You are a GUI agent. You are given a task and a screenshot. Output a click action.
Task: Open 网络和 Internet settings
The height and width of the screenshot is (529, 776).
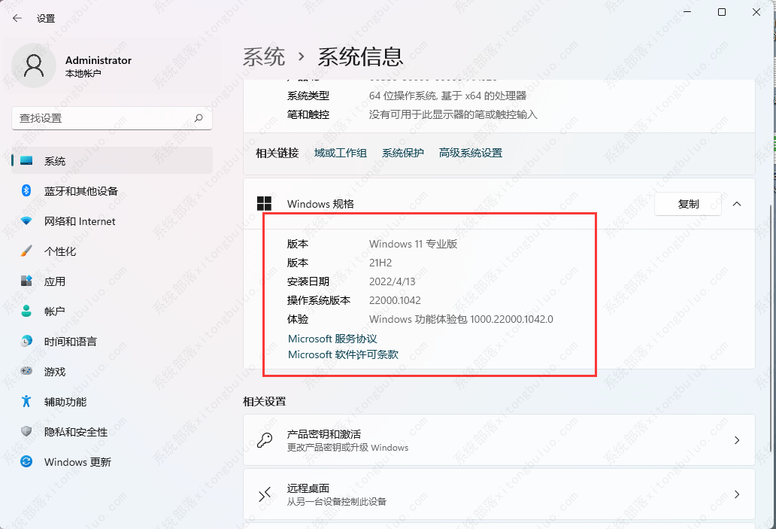pos(72,221)
